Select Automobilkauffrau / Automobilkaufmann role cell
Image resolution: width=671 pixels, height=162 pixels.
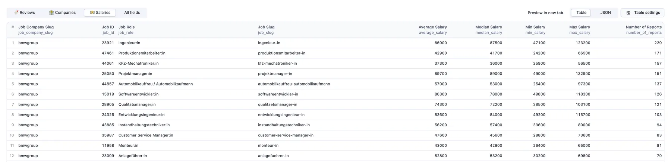click(x=155, y=84)
